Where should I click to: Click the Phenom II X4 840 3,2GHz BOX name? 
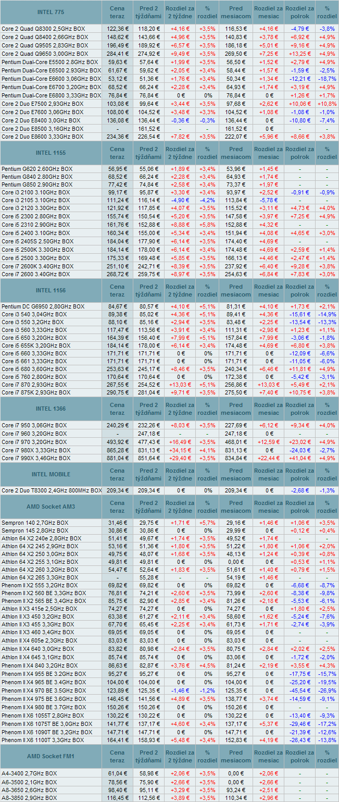click(41, 666)
